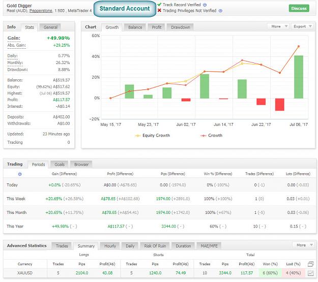The image size is (318, 282).
Task: Click the red Trading Privileges cross icon
Action: click(159, 10)
